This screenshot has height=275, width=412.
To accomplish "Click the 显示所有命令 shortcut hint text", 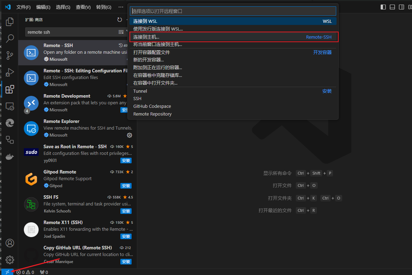I will click(x=278, y=173).
